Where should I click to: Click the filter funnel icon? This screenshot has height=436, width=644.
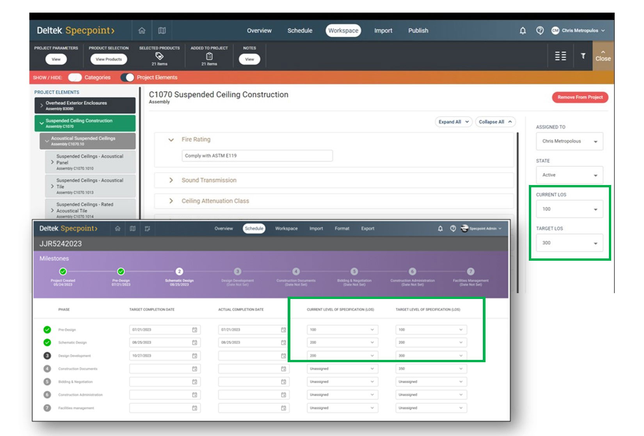tap(583, 56)
